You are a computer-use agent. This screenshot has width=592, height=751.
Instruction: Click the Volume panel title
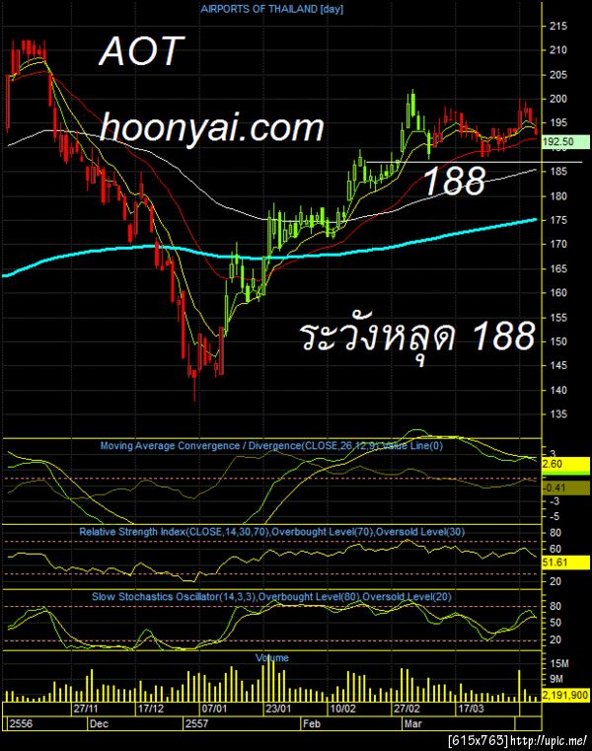pos(272,657)
